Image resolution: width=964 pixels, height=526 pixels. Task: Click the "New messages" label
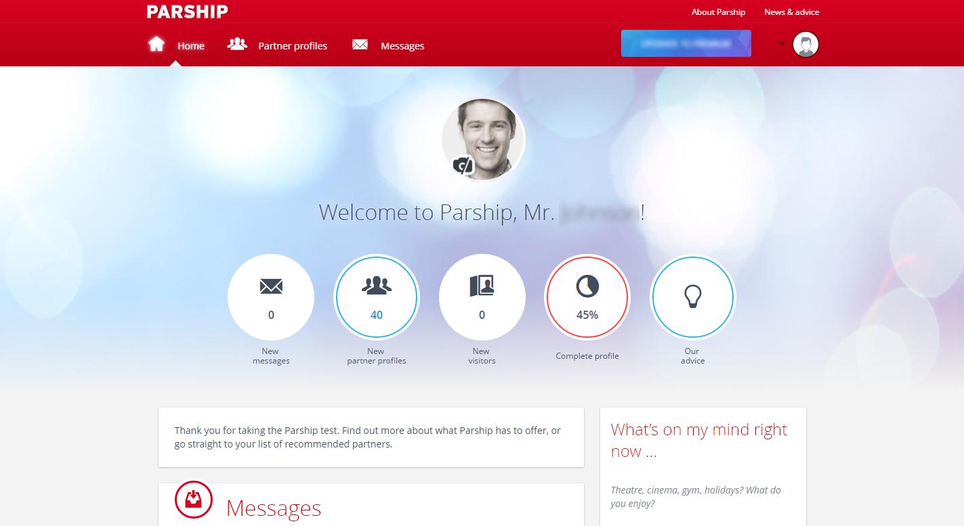[x=271, y=356]
